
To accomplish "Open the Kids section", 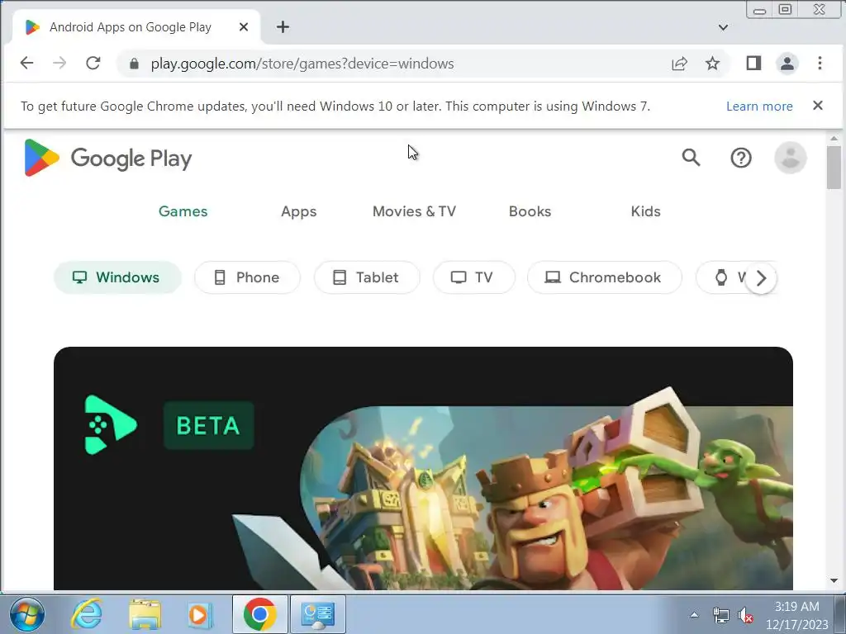I will coord(645,211).
